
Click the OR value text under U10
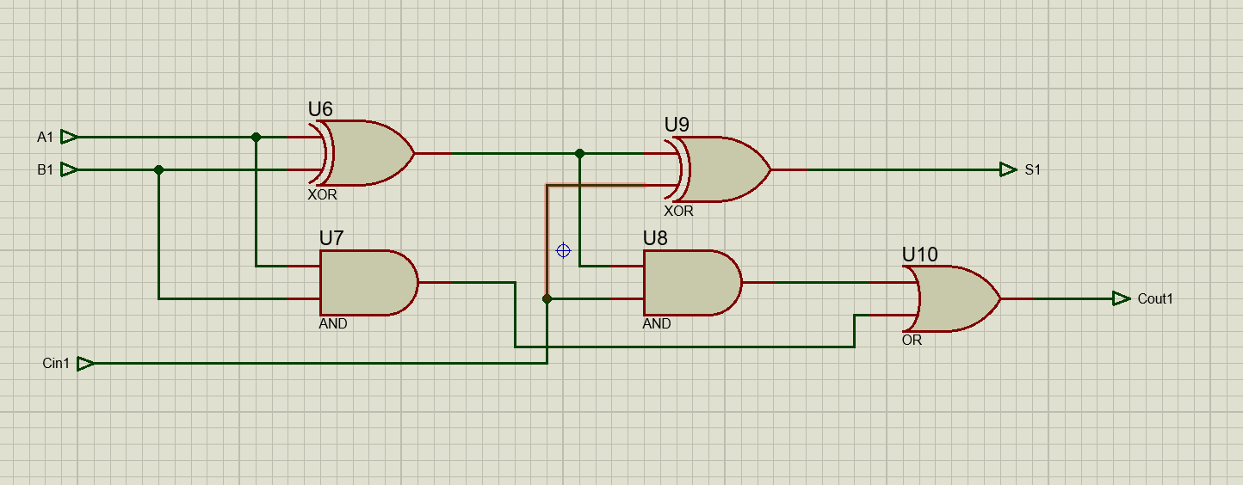coord(912,341)
